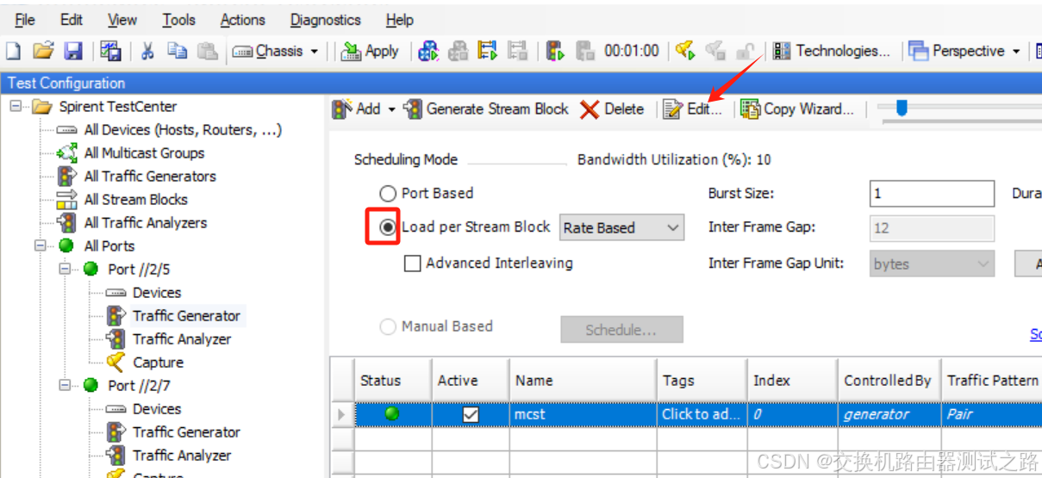1042x478 pixels.
Task: Click the Cut scissors icon
Action: coord(147,51)
